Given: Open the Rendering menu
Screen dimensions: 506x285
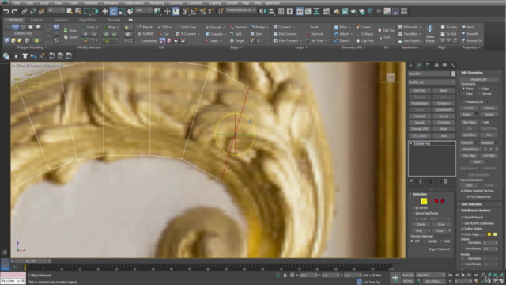Looking at the screenshot, I should click(x=157, y=3).
